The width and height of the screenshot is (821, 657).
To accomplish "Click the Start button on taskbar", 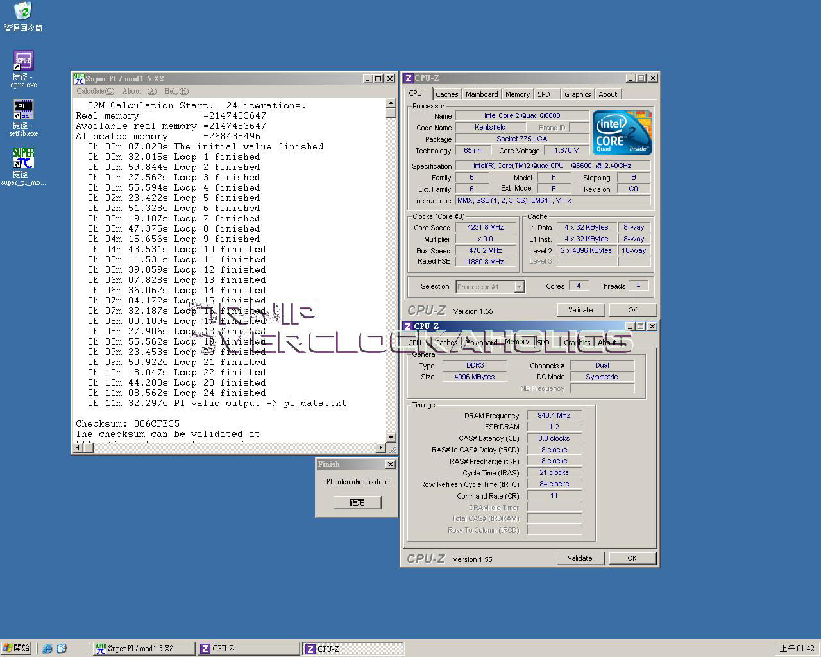I will click(x=17, y=648).
